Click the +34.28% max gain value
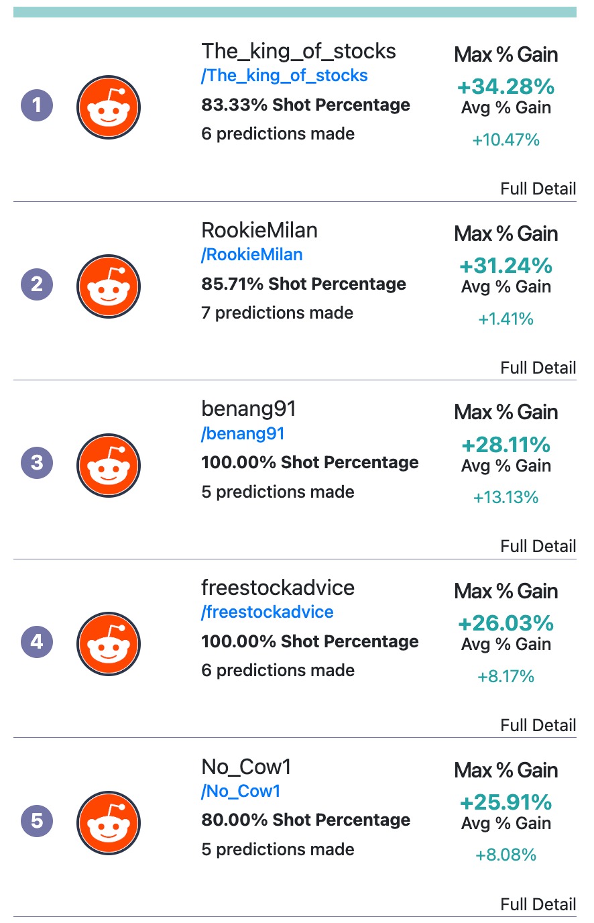 [x=506, y=87]
